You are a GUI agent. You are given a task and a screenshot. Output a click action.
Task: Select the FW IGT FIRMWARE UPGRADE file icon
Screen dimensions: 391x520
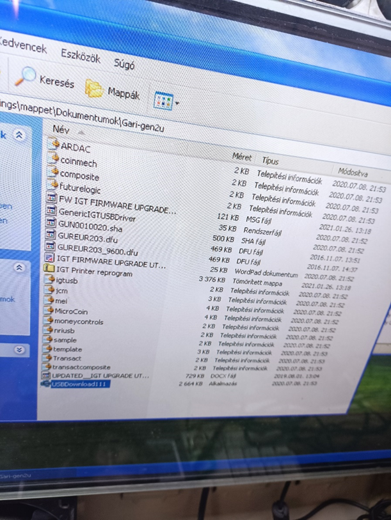[x=51, y=198]
